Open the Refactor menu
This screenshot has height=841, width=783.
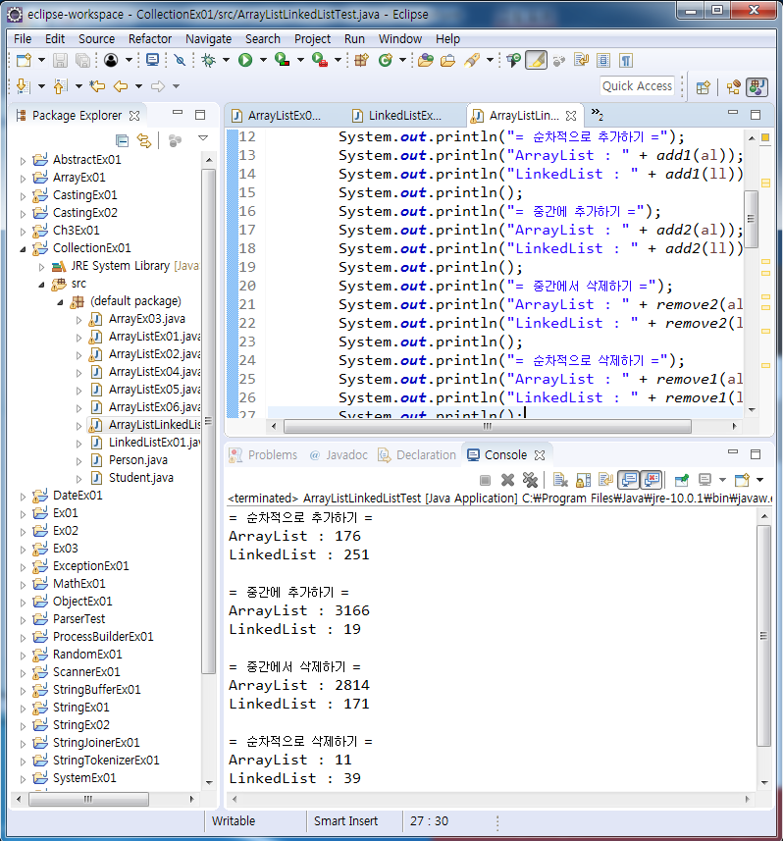(149, 38)
